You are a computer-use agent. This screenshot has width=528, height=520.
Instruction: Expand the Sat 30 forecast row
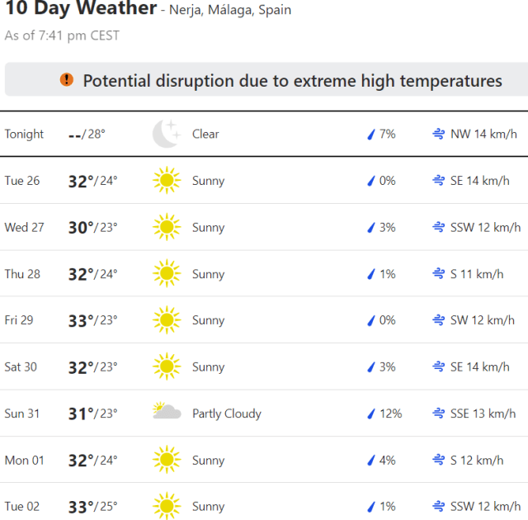264,366
